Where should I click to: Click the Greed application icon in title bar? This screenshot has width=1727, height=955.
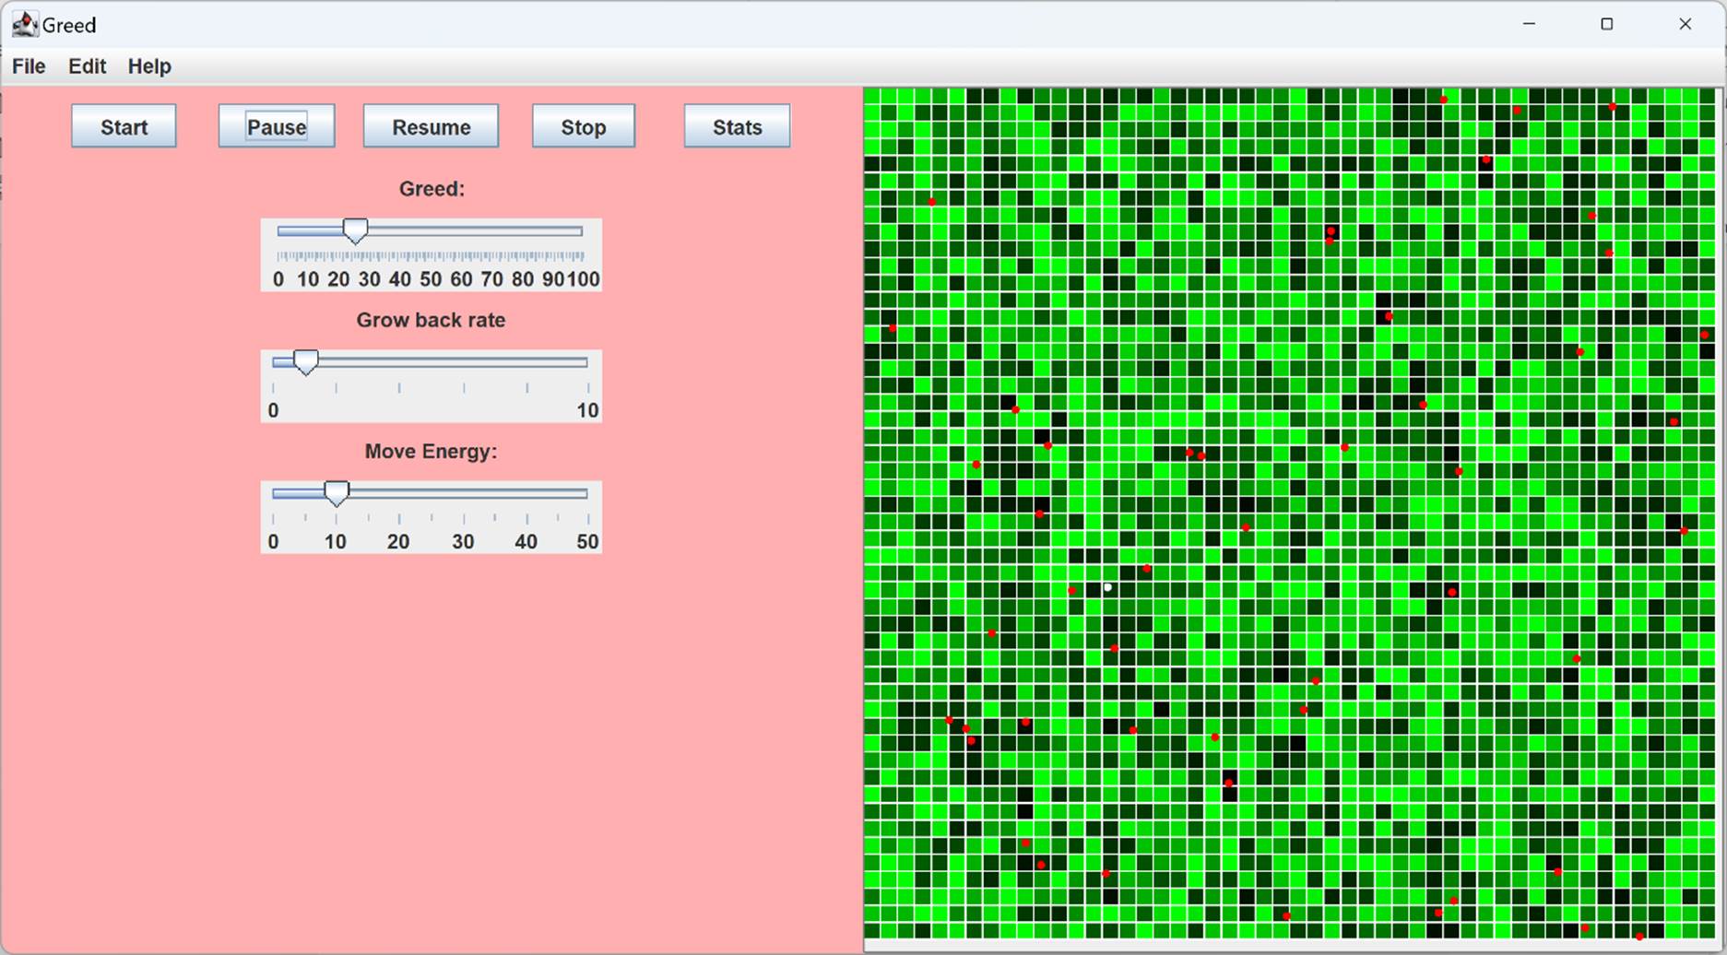coord(24,23)
